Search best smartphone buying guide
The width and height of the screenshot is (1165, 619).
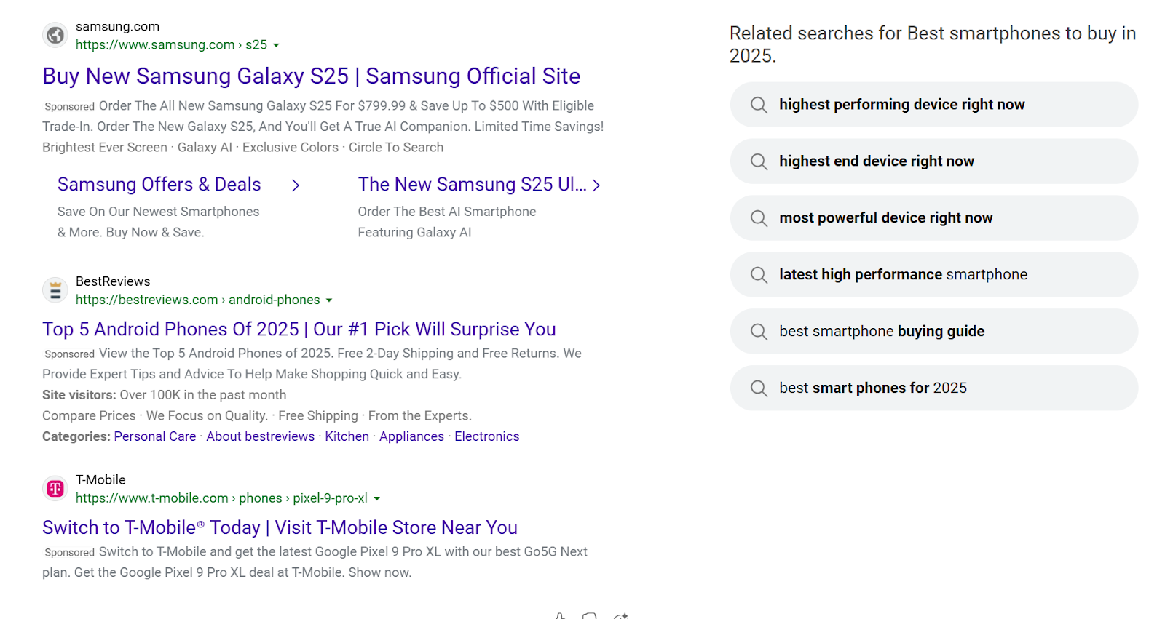pyautogui.click(x=934, y=332)
